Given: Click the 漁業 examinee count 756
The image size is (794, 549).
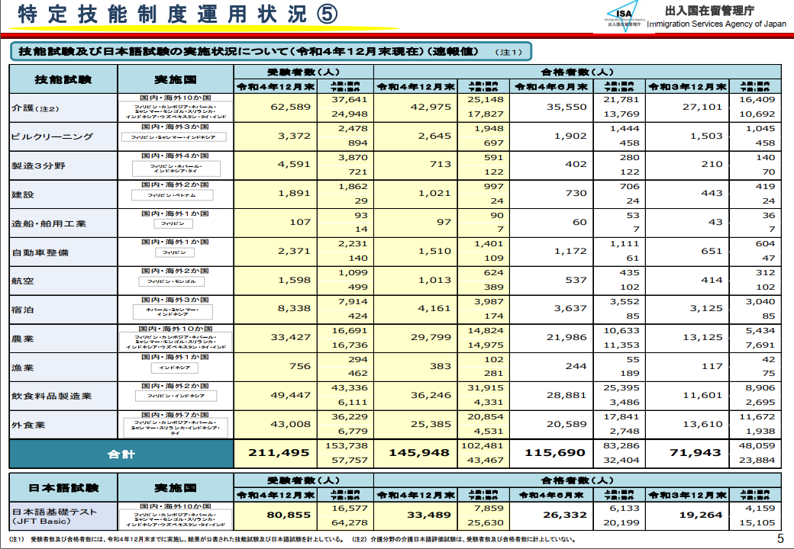Looking at the screenshot, I should [300, 366].
